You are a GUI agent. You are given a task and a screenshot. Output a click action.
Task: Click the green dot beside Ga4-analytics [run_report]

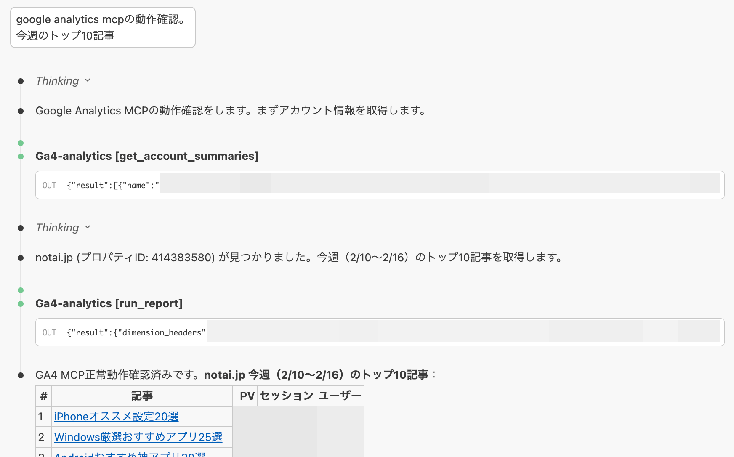pos(21,303)
